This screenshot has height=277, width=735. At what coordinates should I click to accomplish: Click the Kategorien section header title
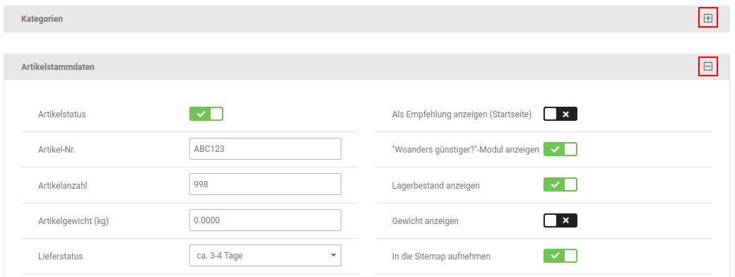42,19
